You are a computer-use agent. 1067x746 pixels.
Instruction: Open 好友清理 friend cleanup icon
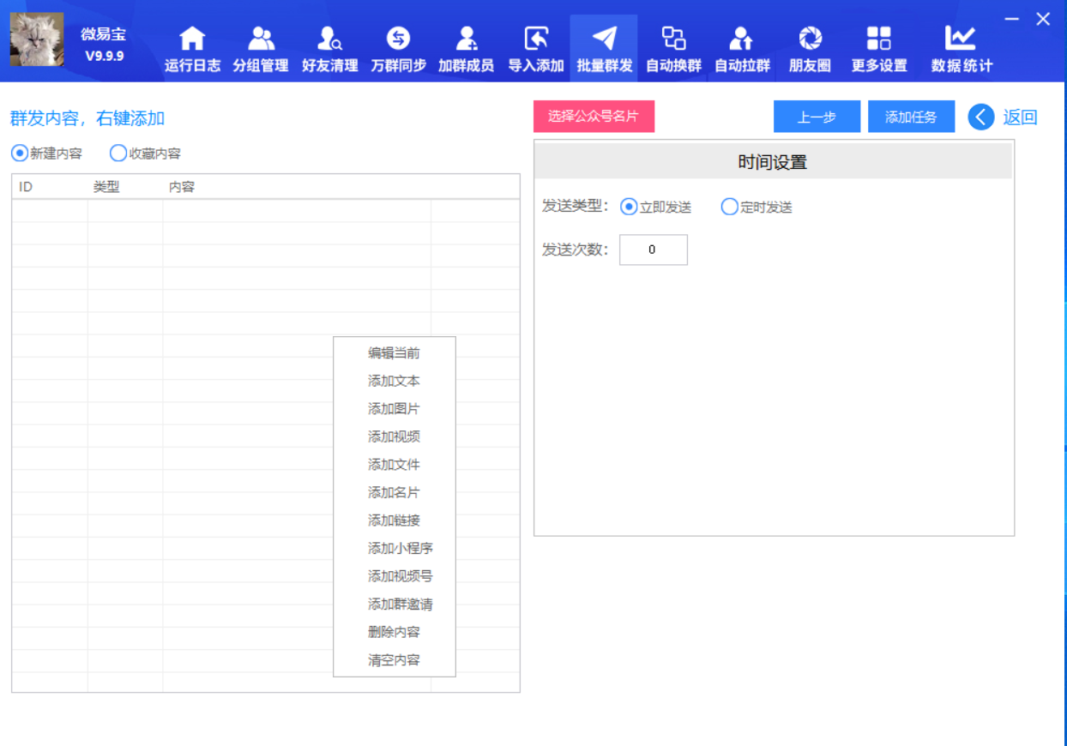click(329, 39)
